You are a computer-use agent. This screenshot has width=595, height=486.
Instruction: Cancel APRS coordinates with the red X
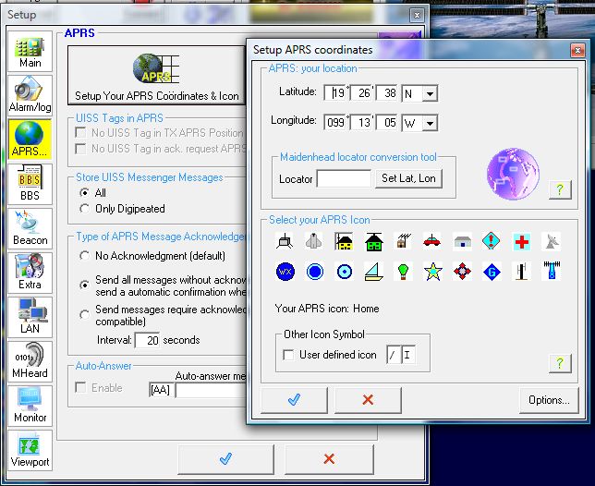pos(368,400)
